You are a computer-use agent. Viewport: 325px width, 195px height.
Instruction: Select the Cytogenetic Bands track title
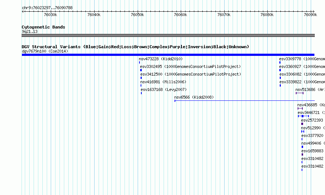point(43,27)
